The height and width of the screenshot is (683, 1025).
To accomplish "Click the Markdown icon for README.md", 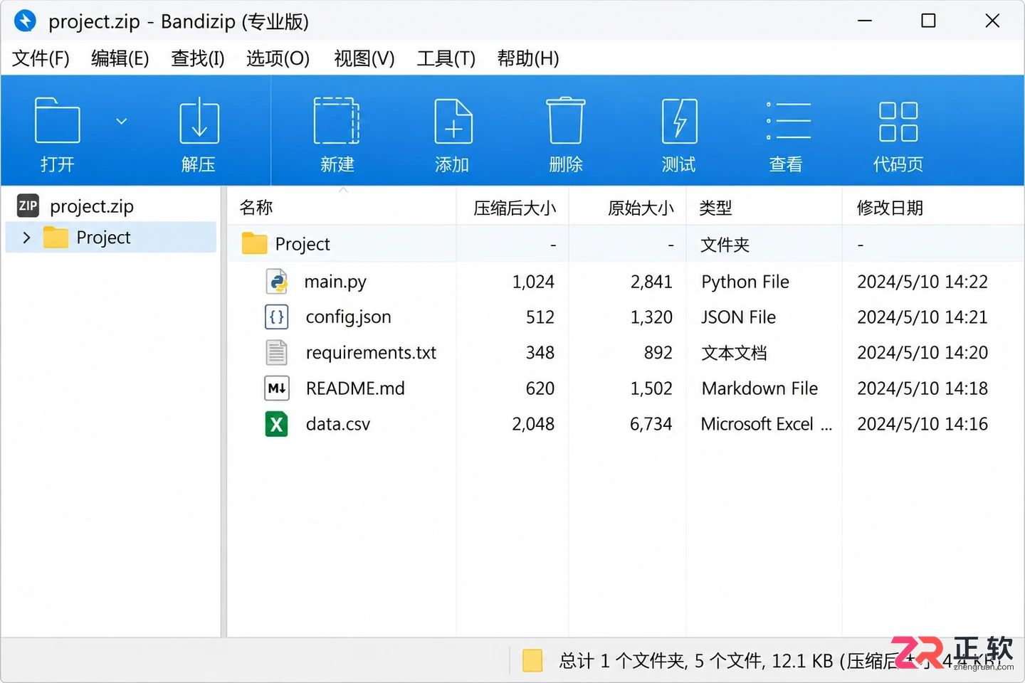I will pyautogui.click(x=277, y=388).
